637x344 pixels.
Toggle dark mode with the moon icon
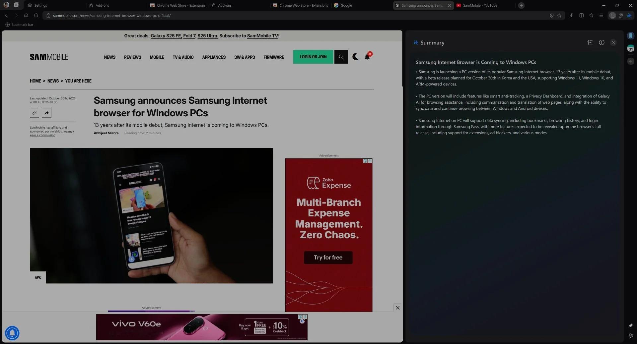pos(355,57)
